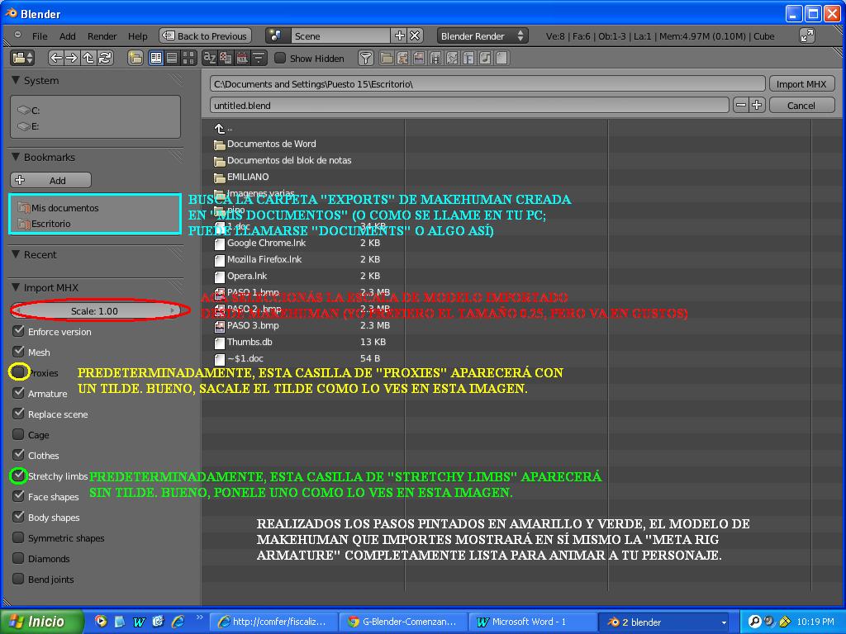Toggle Body shapes checkbox
The height and width of the screenshot is (634, 846).
point(18,517)
